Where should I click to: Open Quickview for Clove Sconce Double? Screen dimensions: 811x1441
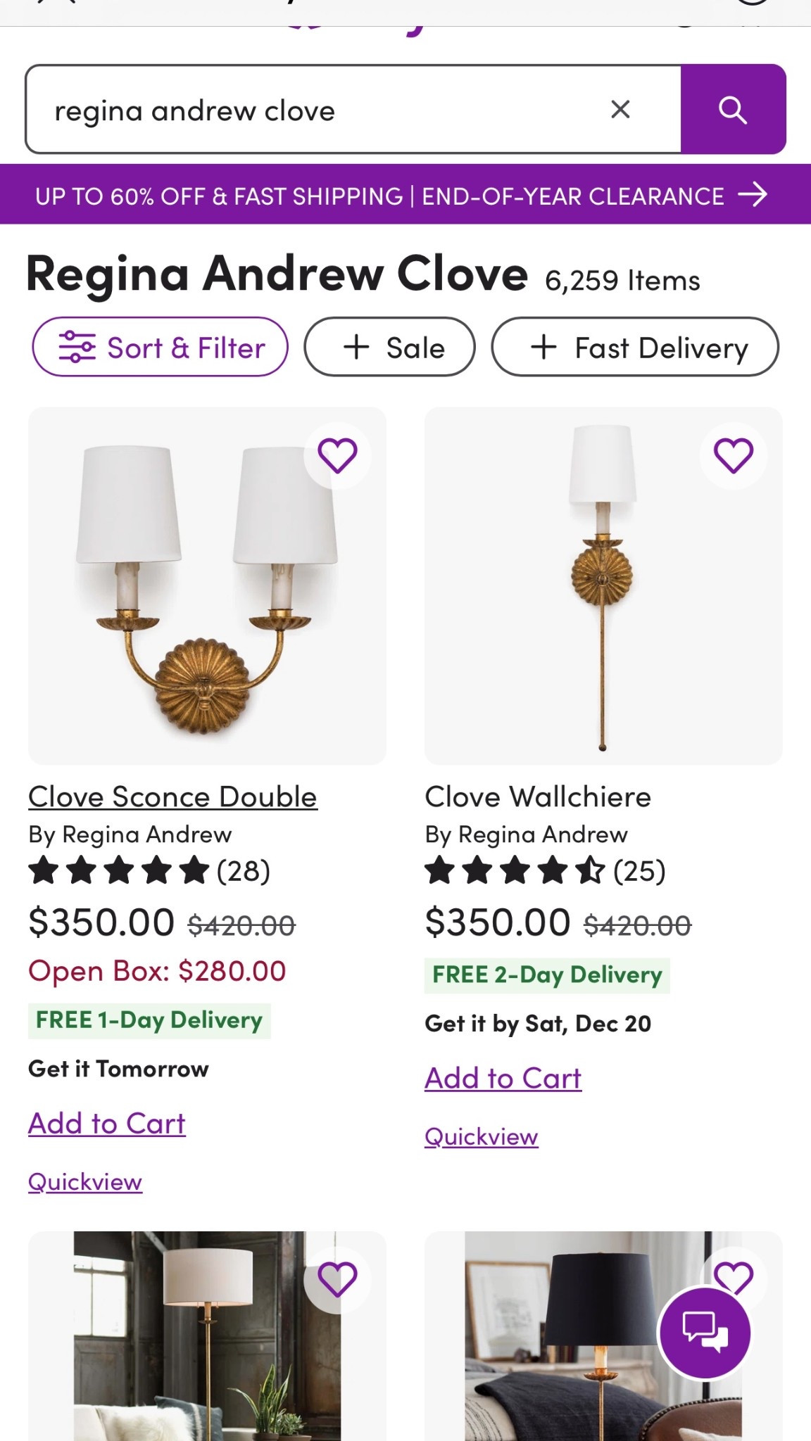(85, 1182)
